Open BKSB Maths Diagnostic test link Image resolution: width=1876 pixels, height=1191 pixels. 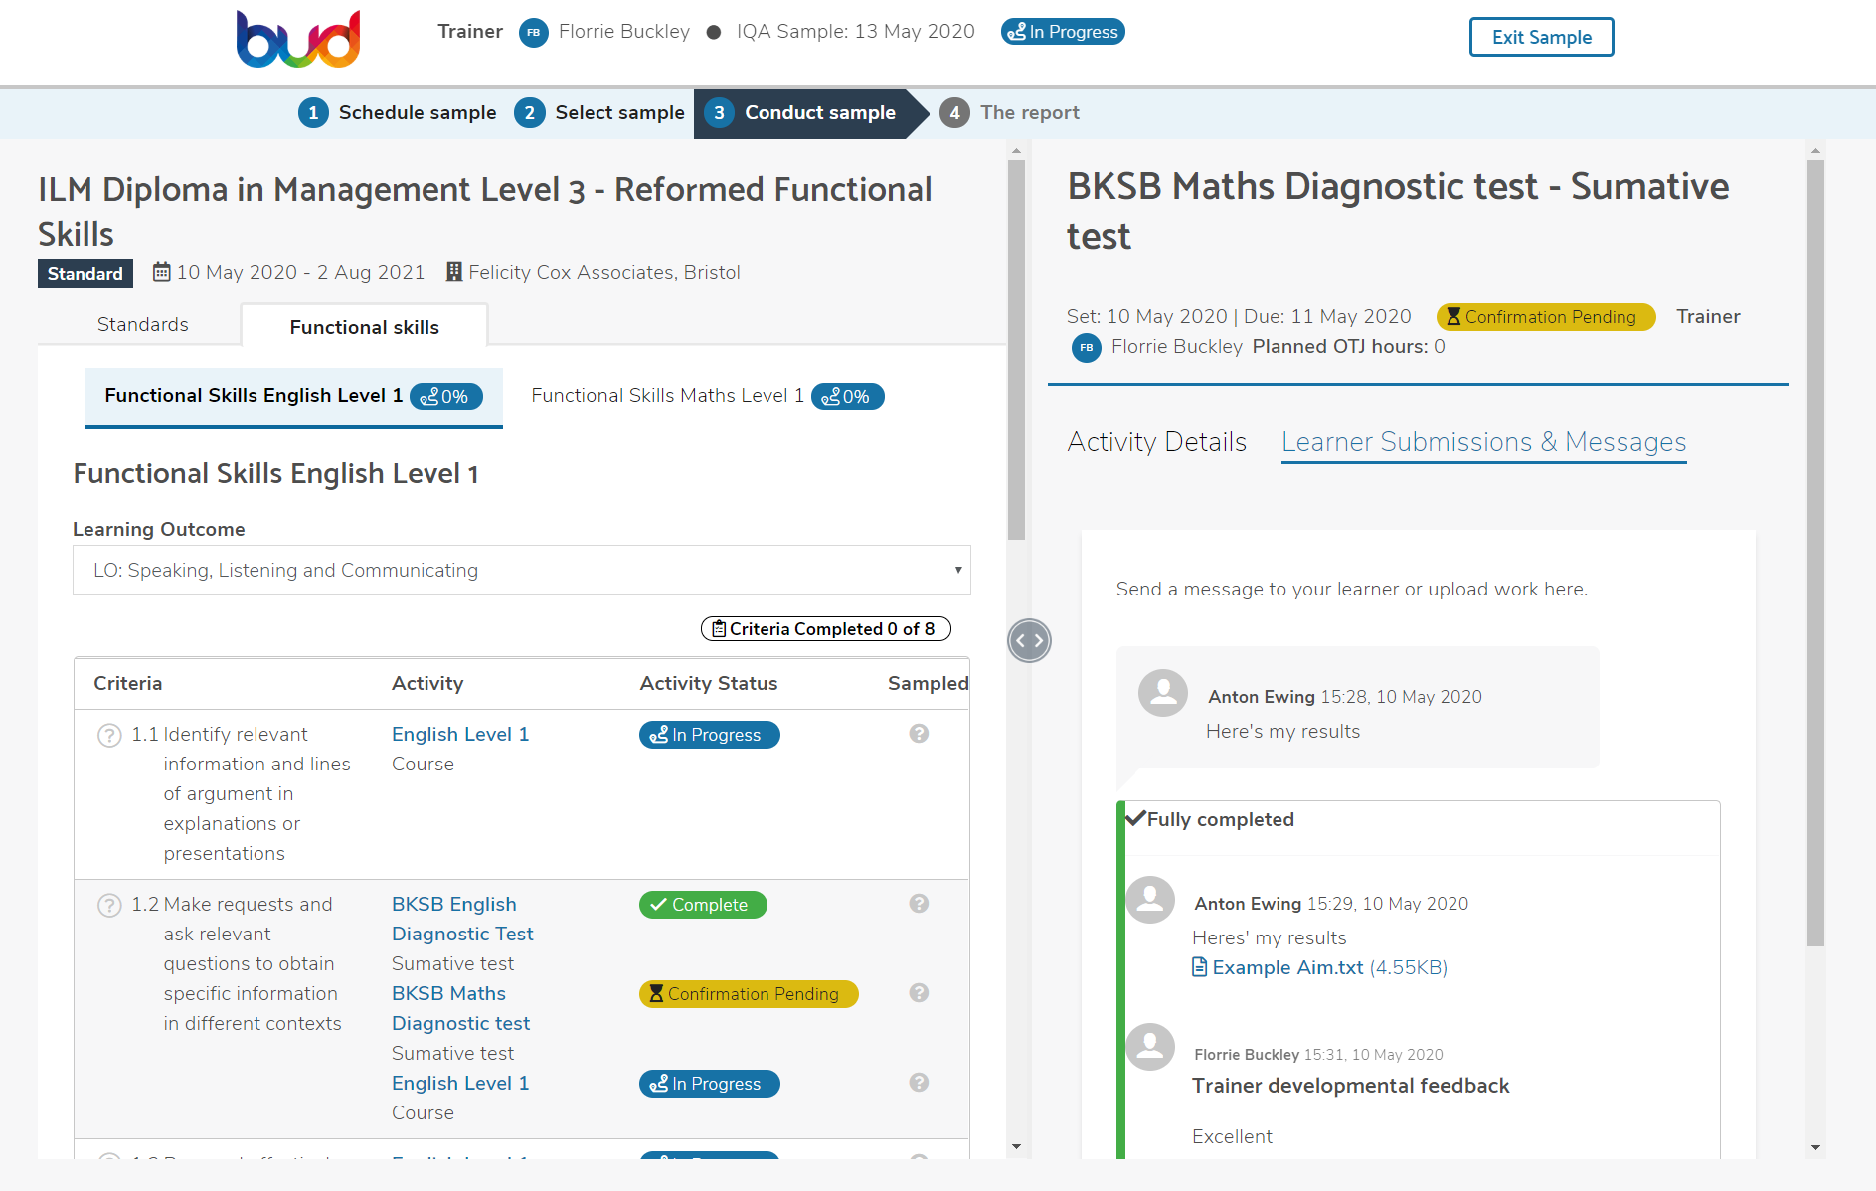pos(460,1008)
